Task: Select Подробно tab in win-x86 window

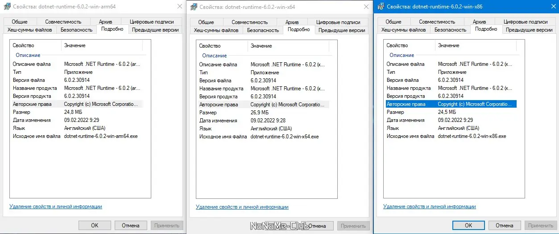Action: [x=486, y=29]
